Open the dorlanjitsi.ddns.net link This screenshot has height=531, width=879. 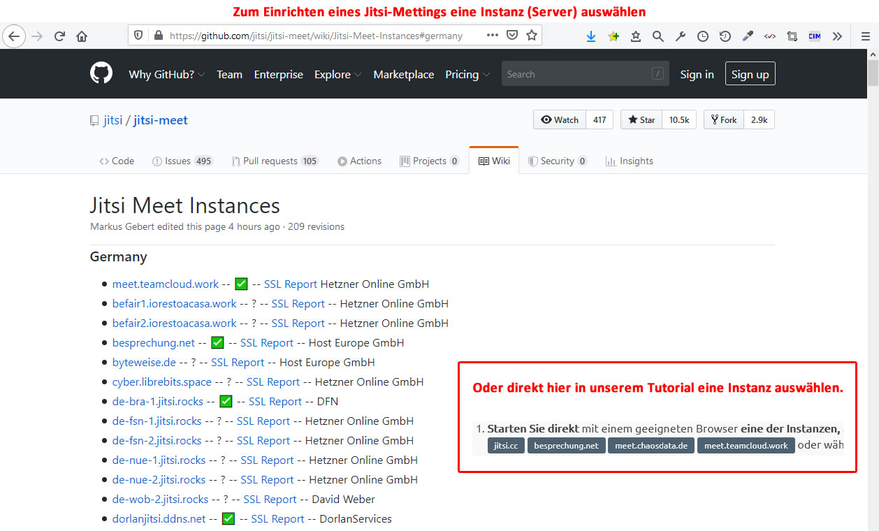pos(159,519)
